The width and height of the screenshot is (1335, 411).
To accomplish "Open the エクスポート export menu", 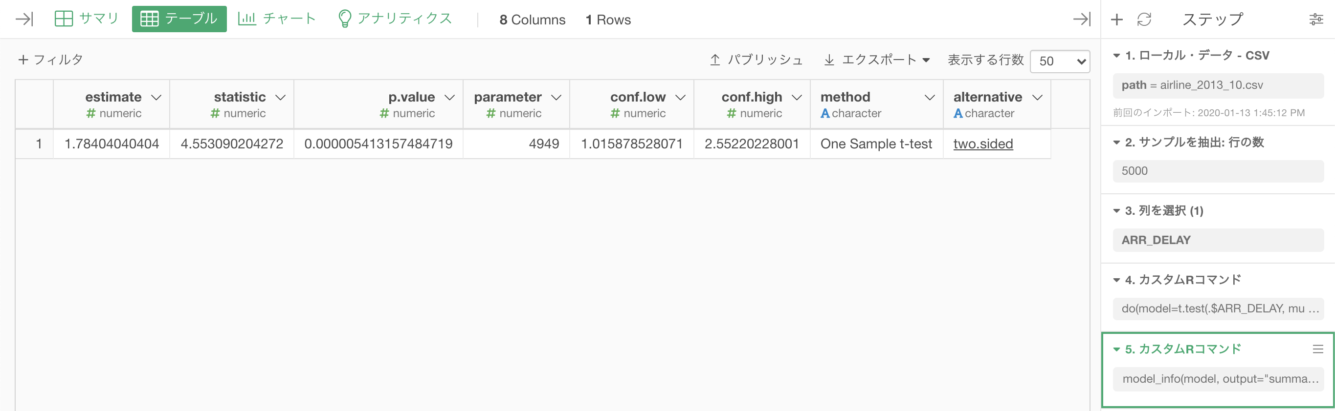I will click(x=877, y=60).
